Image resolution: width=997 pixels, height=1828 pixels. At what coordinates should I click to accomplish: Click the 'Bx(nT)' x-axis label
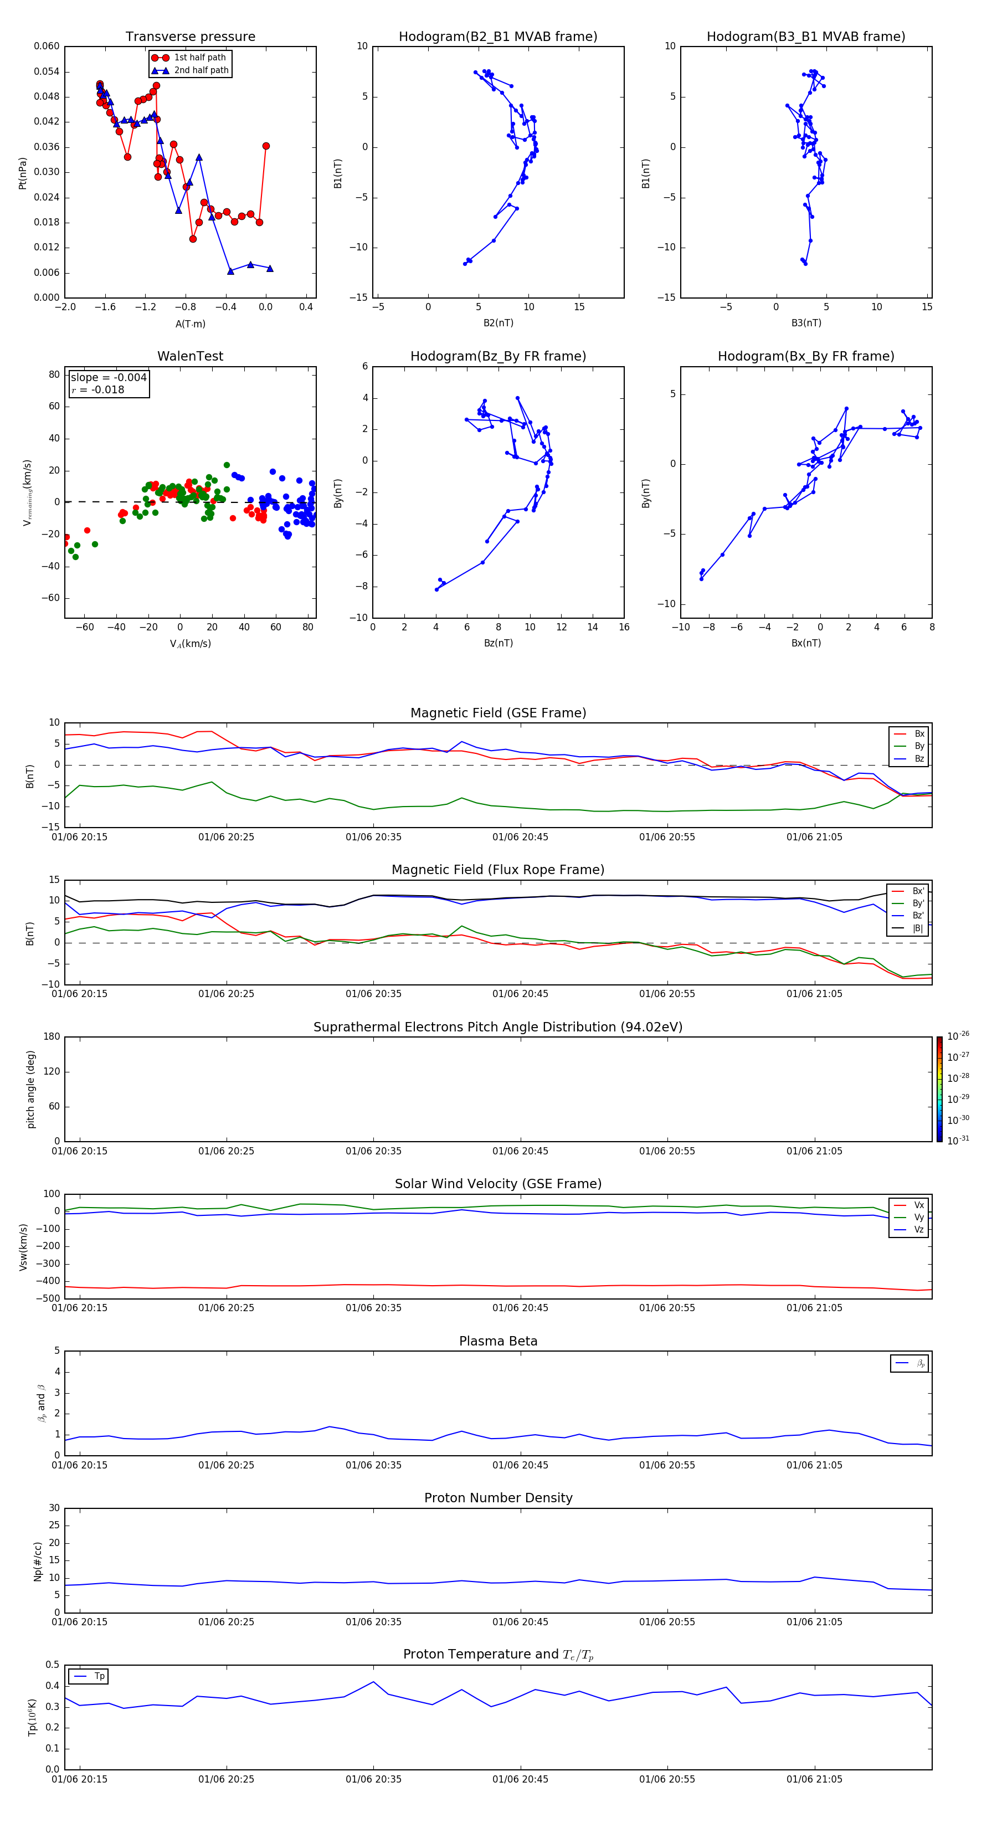pyautogui.click(x=806, y=643)
